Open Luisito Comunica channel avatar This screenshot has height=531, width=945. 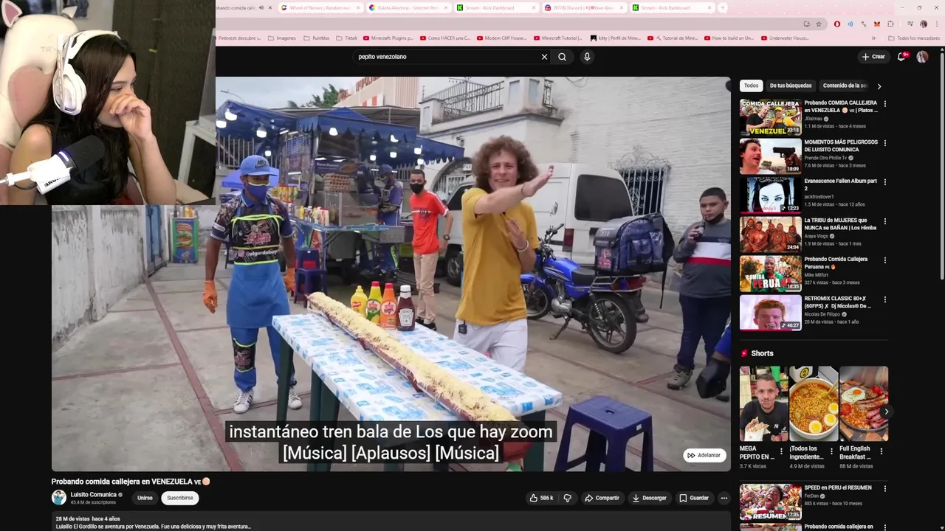[59, 498]
